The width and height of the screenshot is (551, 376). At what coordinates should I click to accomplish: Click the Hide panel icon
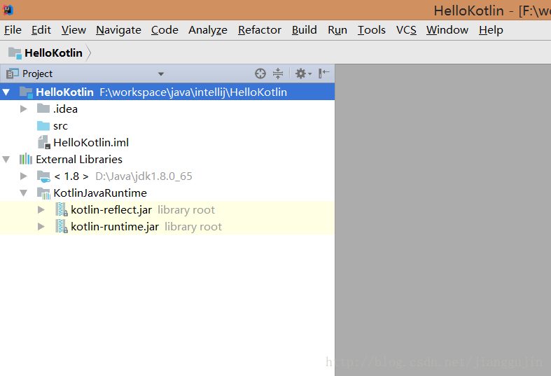[x=323, y=74]
